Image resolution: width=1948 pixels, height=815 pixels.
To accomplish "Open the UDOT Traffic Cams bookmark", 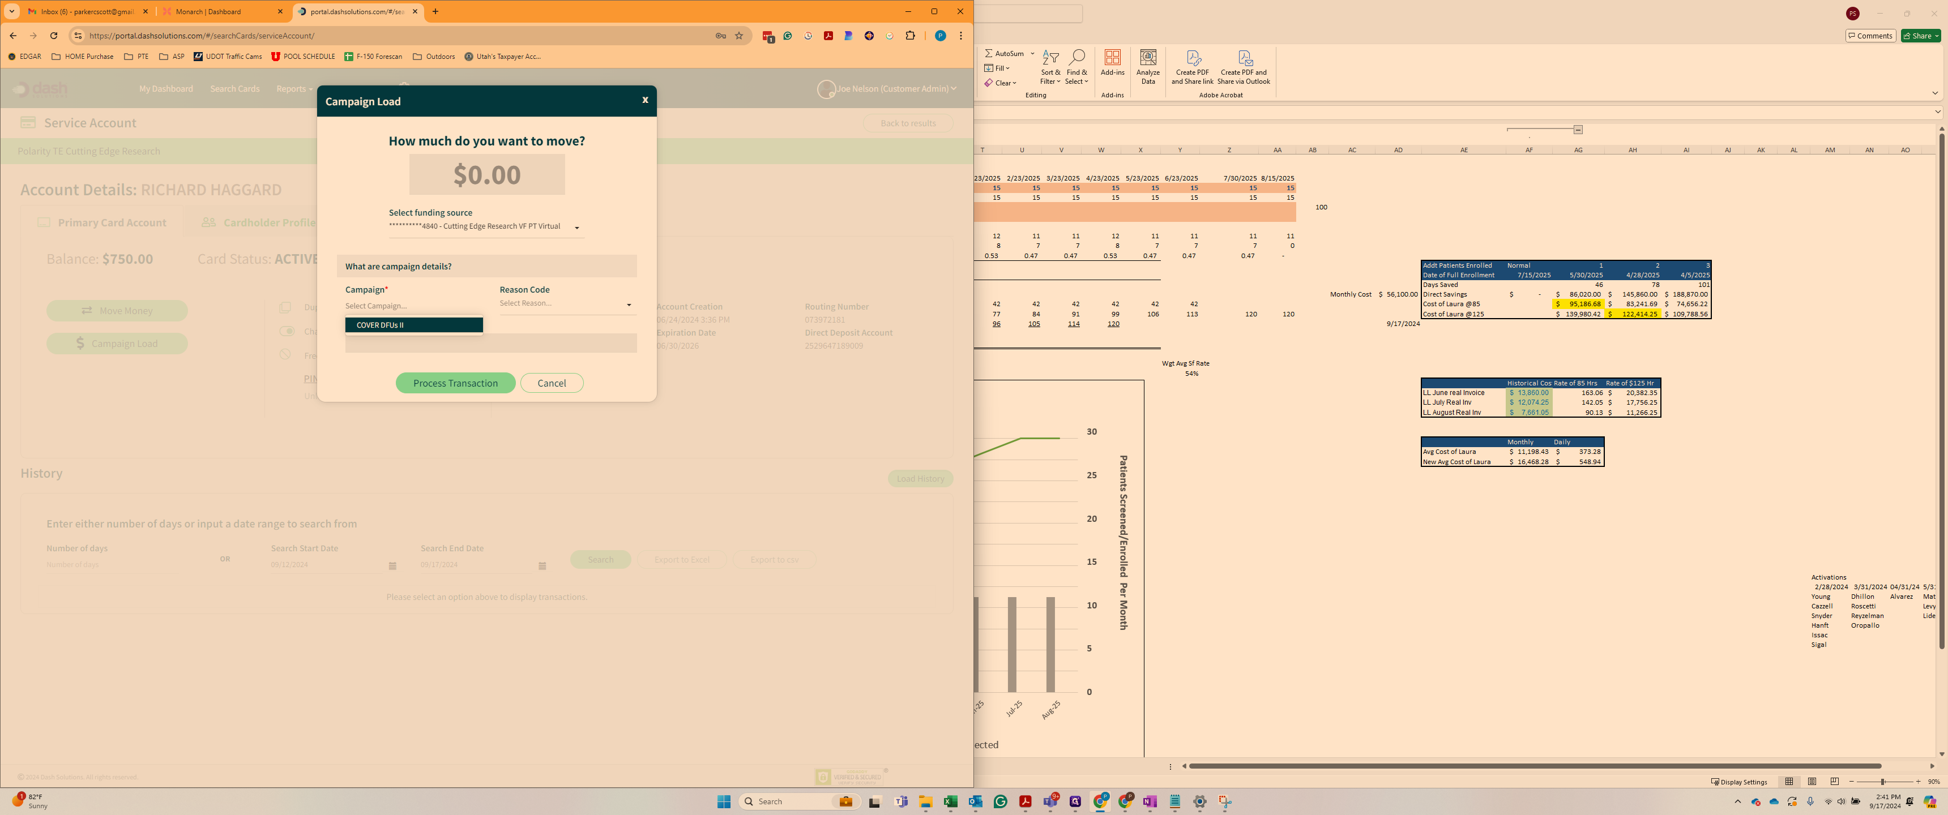I will coord(228,57).
